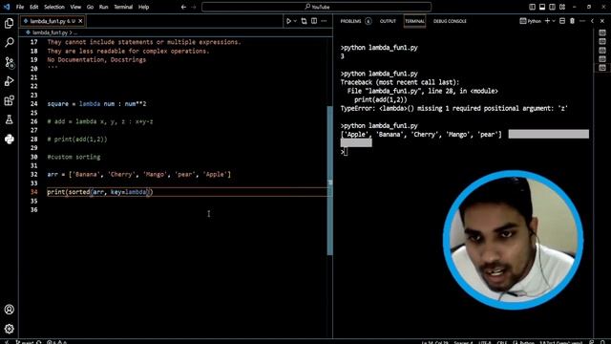Open the changes compare icon in editor toolbar
The height and width of the screenshot is (344, 611).
304,21
